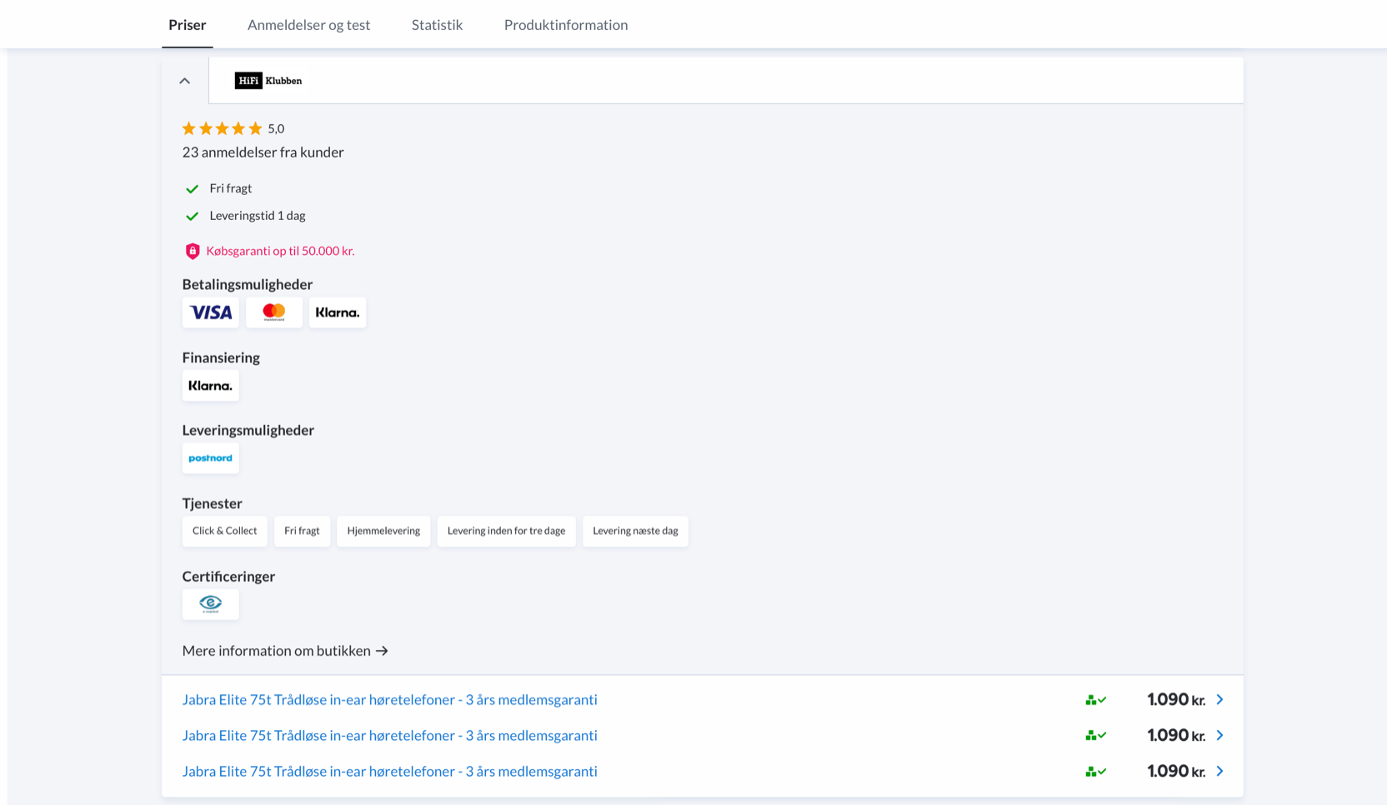Open the second Jabra Elite 75t offer link
The width and height of the screenshot is (1387, 805).
tap(389, 736)
